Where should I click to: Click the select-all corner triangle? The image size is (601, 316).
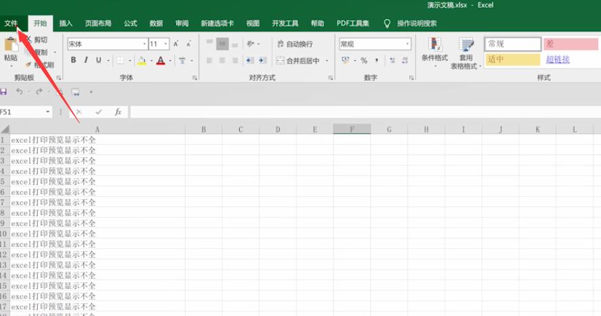5,129
